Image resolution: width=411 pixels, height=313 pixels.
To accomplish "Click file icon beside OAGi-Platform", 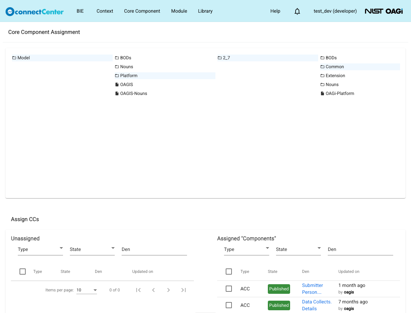I will (x=323, y=94).
